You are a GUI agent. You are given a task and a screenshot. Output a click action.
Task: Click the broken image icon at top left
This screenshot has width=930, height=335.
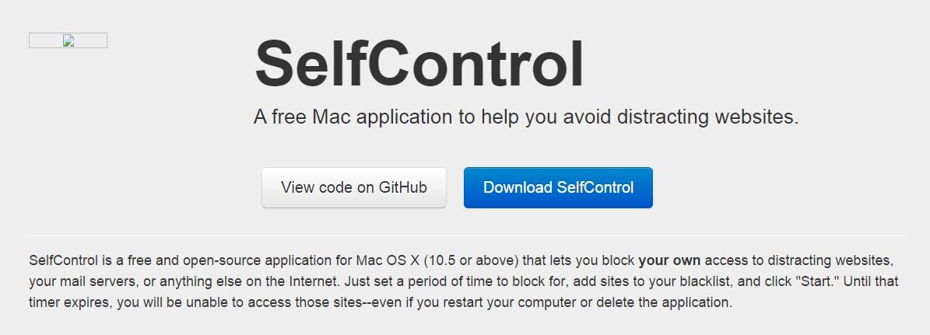pyautogui.click(x=68, y=40)
